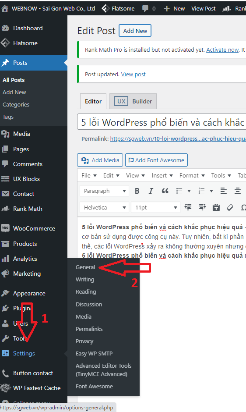Open the Insert menu in the editor
Viewport: 246px width, 412px height.
click(x=162, y=175)
